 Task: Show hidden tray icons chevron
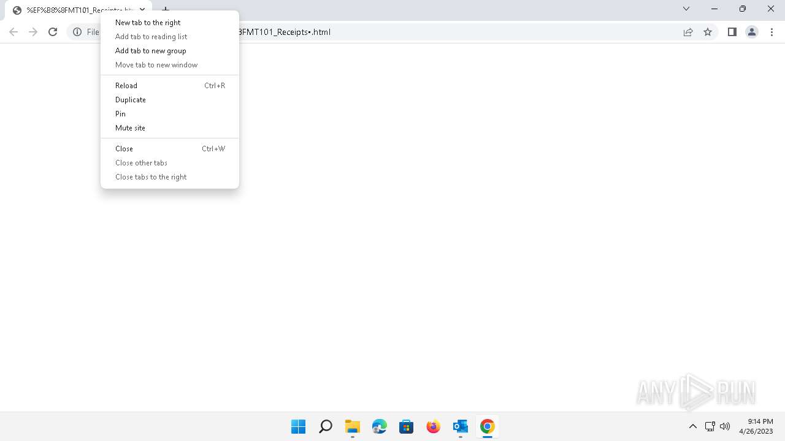(693, 426)
